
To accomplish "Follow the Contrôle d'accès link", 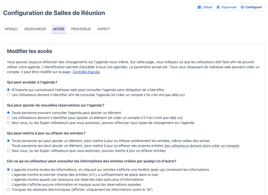I will 86,72.
